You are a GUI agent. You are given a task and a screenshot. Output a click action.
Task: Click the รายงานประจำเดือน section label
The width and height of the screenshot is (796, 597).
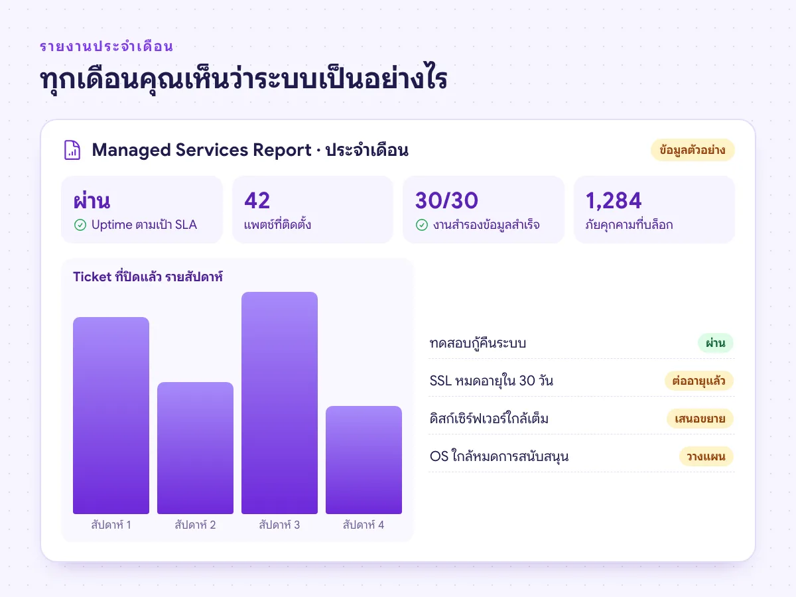coord(106,46)
